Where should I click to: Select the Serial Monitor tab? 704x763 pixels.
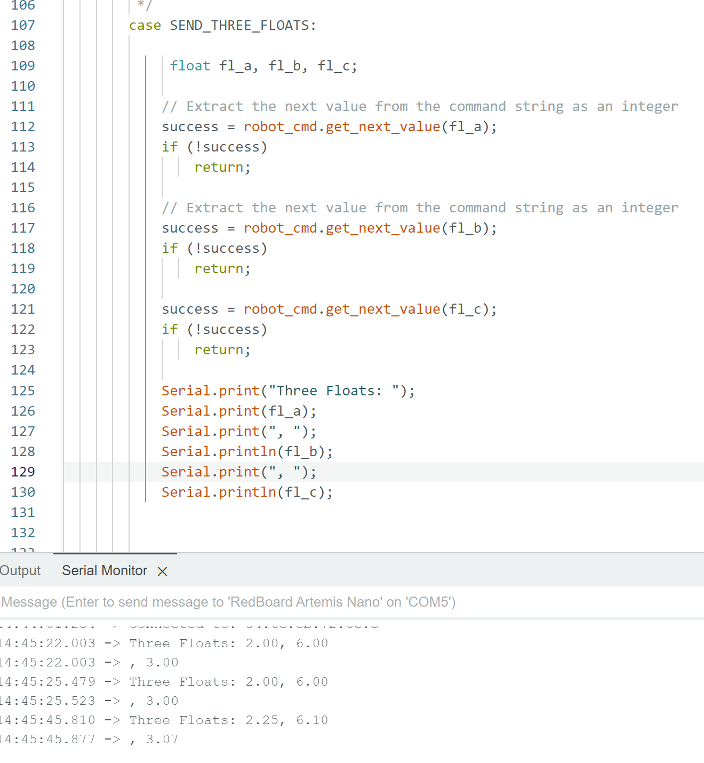[x=105, y=570]
